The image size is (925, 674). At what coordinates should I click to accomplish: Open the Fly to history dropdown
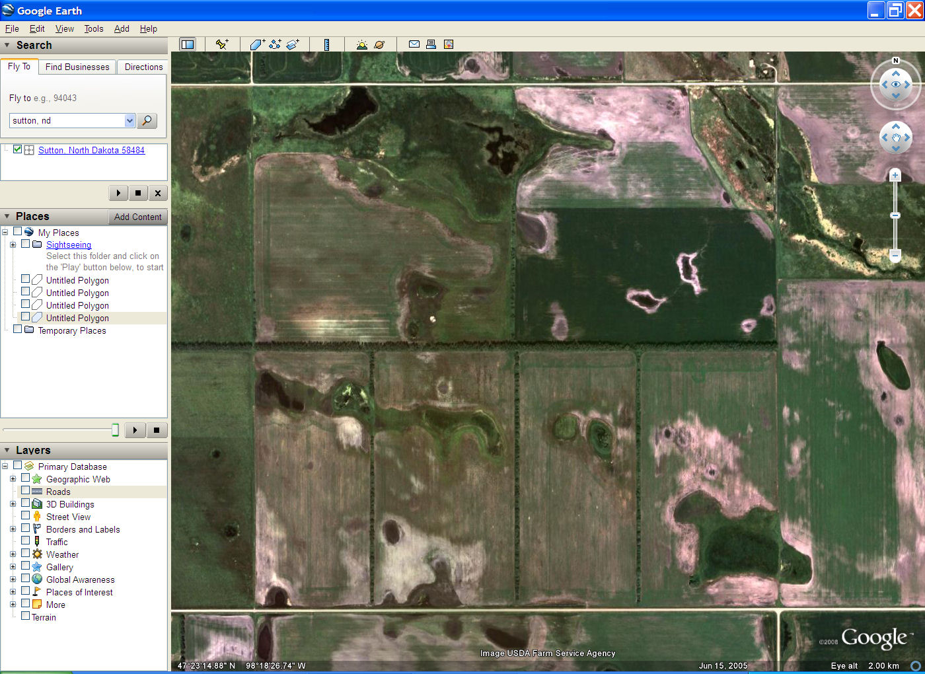click(x=129, y=120)
